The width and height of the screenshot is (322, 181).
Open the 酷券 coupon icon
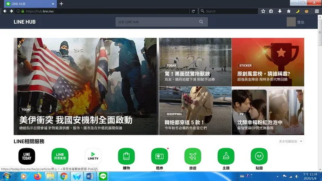(x=160, y=156)
